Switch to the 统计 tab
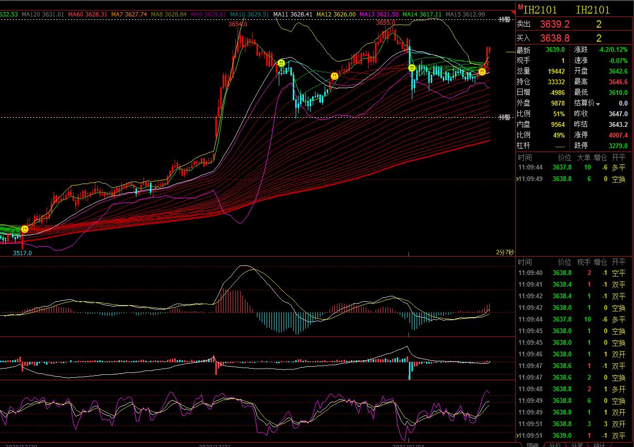 pos(599,445)
